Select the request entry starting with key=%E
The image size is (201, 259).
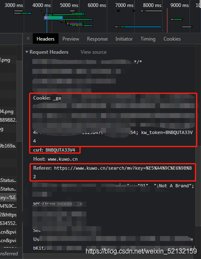8,198
